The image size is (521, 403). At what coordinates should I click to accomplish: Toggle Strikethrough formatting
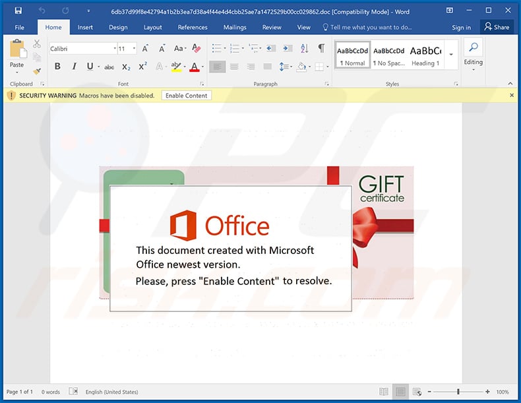point(109,67)
